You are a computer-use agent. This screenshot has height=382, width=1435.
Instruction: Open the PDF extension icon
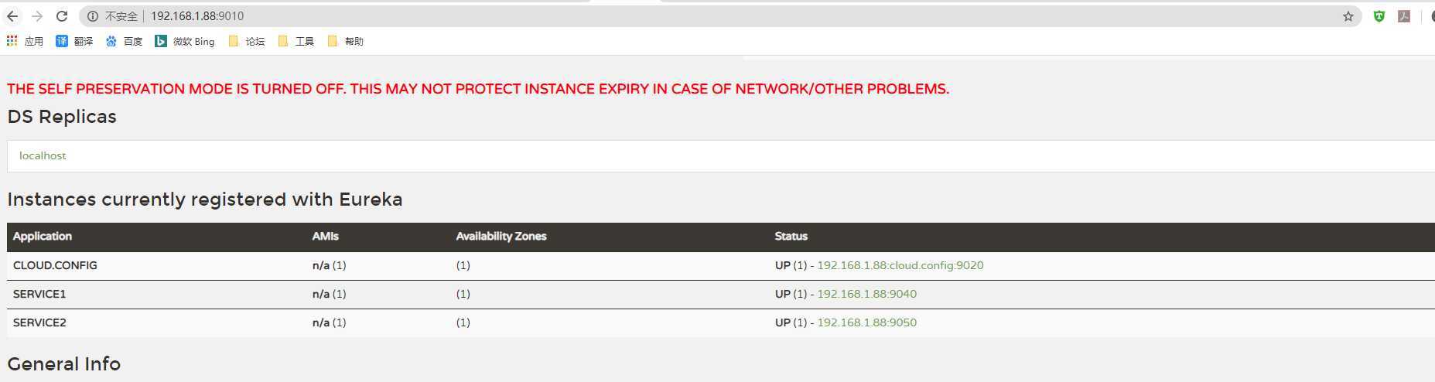1404,16
